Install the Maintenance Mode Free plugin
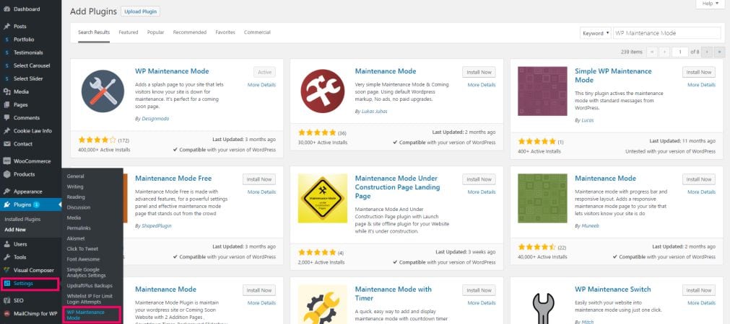Screen dimensions: 730x324 [258, 179]
